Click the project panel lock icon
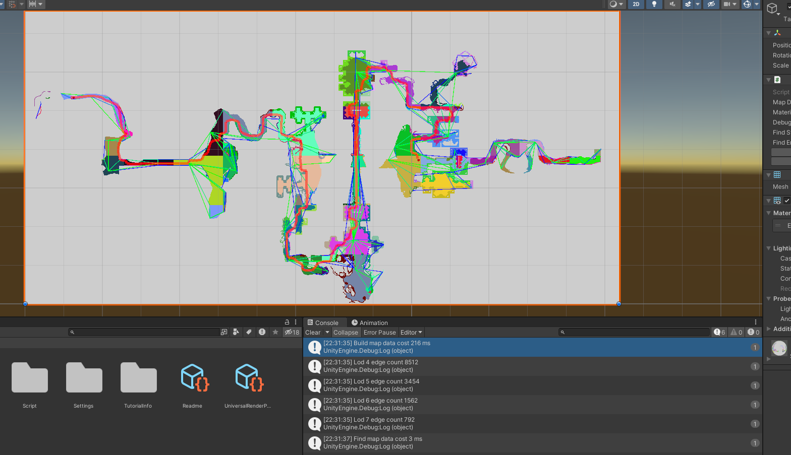This screenshot has width=791, height=455. click(287, 322)
